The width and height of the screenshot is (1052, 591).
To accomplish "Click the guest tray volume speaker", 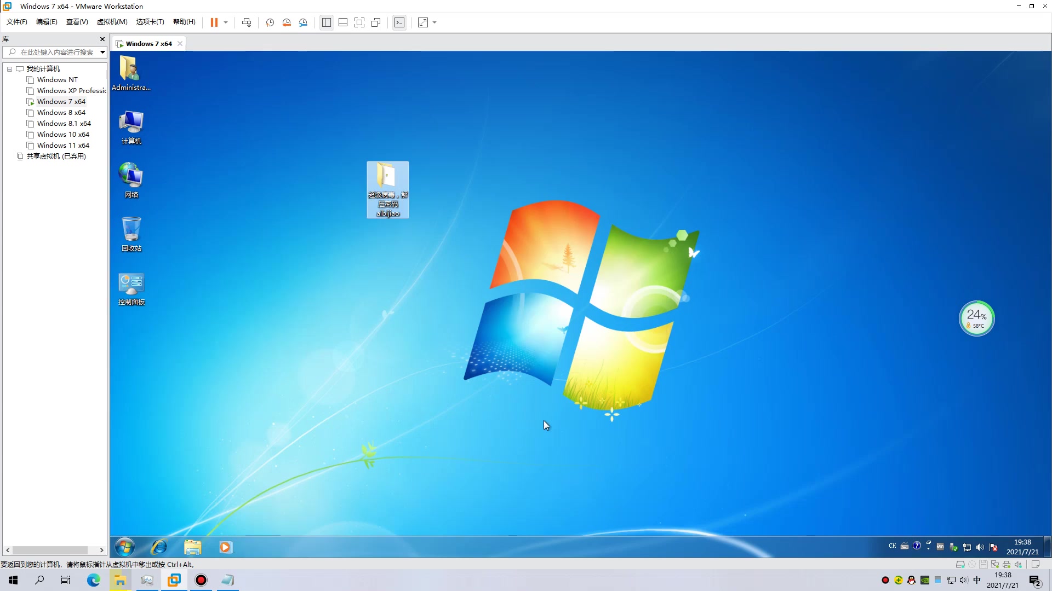I will 980,547.
